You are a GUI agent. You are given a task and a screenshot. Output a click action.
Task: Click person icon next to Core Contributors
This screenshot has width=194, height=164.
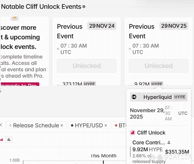pyautogui.click(x=169, y=142)
